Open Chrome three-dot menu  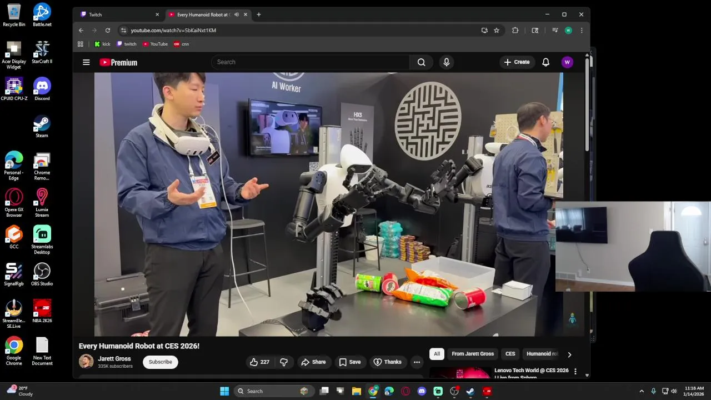pyautogui.click(x=582, y=31)
